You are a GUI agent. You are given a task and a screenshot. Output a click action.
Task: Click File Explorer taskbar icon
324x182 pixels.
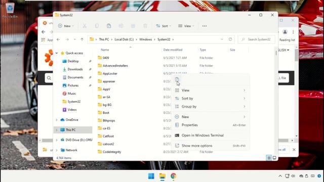(x=163, y=176)
